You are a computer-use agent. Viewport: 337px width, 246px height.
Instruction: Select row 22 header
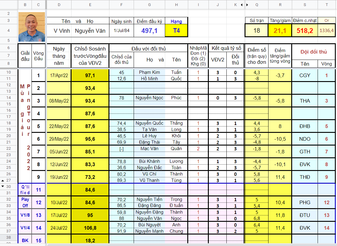pyautogui.click(x=8, y=148)
